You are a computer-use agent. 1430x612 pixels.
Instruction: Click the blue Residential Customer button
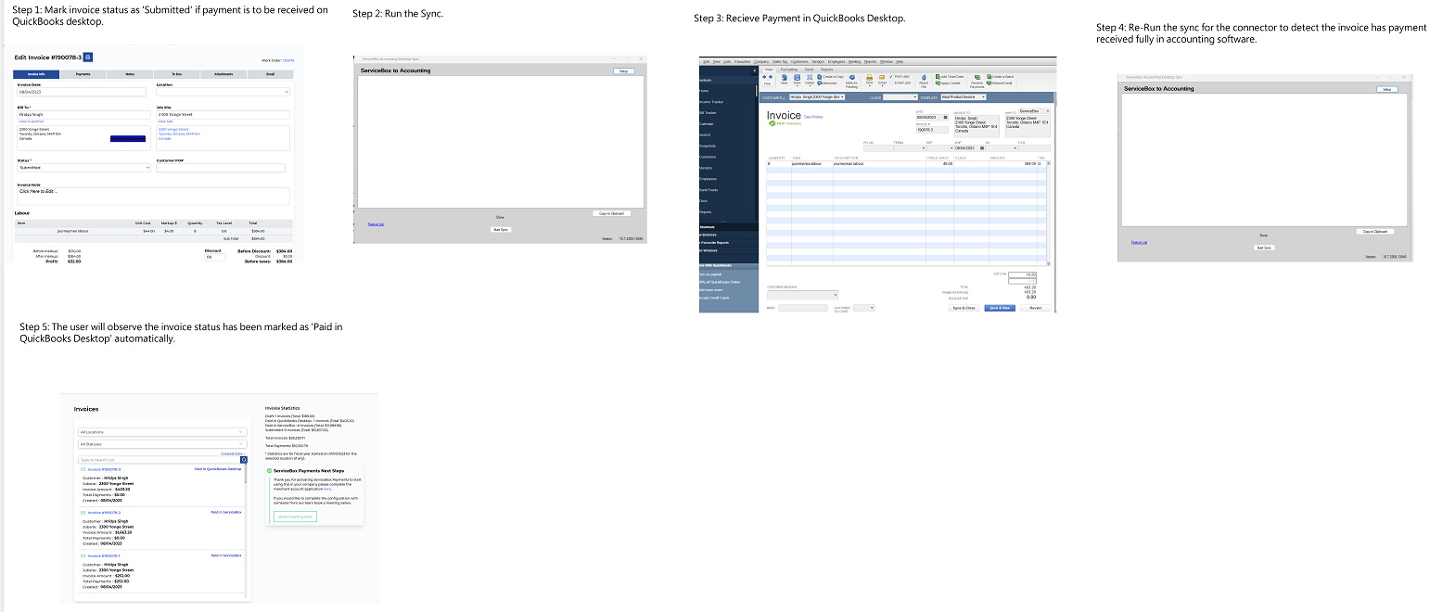(x=128, y=138)
